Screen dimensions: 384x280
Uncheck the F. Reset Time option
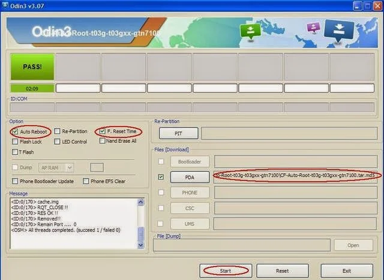(x=103, y=131)
